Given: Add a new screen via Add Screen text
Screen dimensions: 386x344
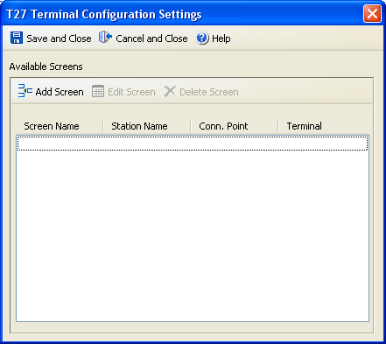Looking at the screenshot, I should pos(60,92).
